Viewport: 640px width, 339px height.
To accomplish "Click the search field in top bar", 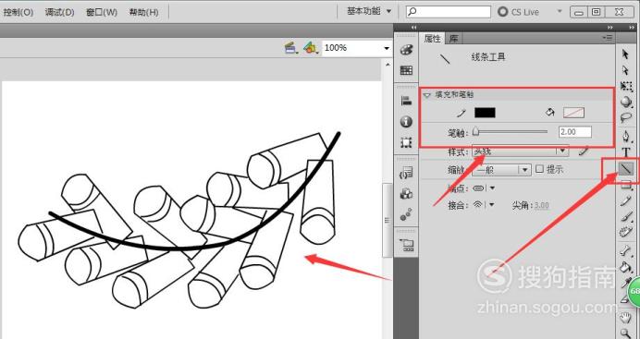I will point(449,12).
